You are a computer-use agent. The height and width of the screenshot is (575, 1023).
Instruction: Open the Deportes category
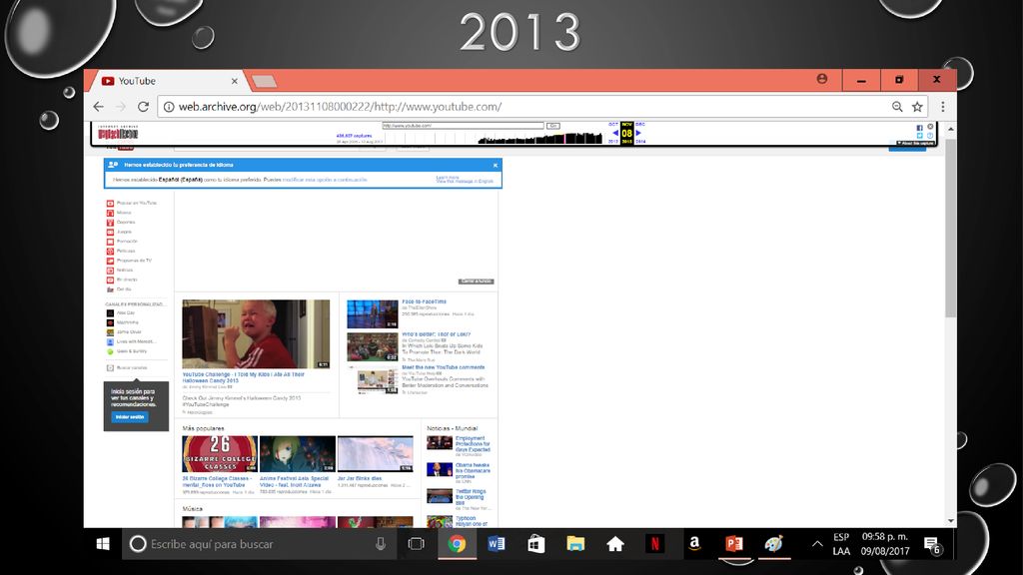(x=121, y=223)
